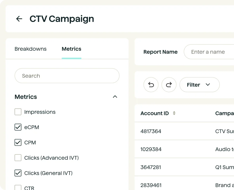Sort by Account ID column arrows
The width and height of the screenshot is (234, 190).
(174, 113)
